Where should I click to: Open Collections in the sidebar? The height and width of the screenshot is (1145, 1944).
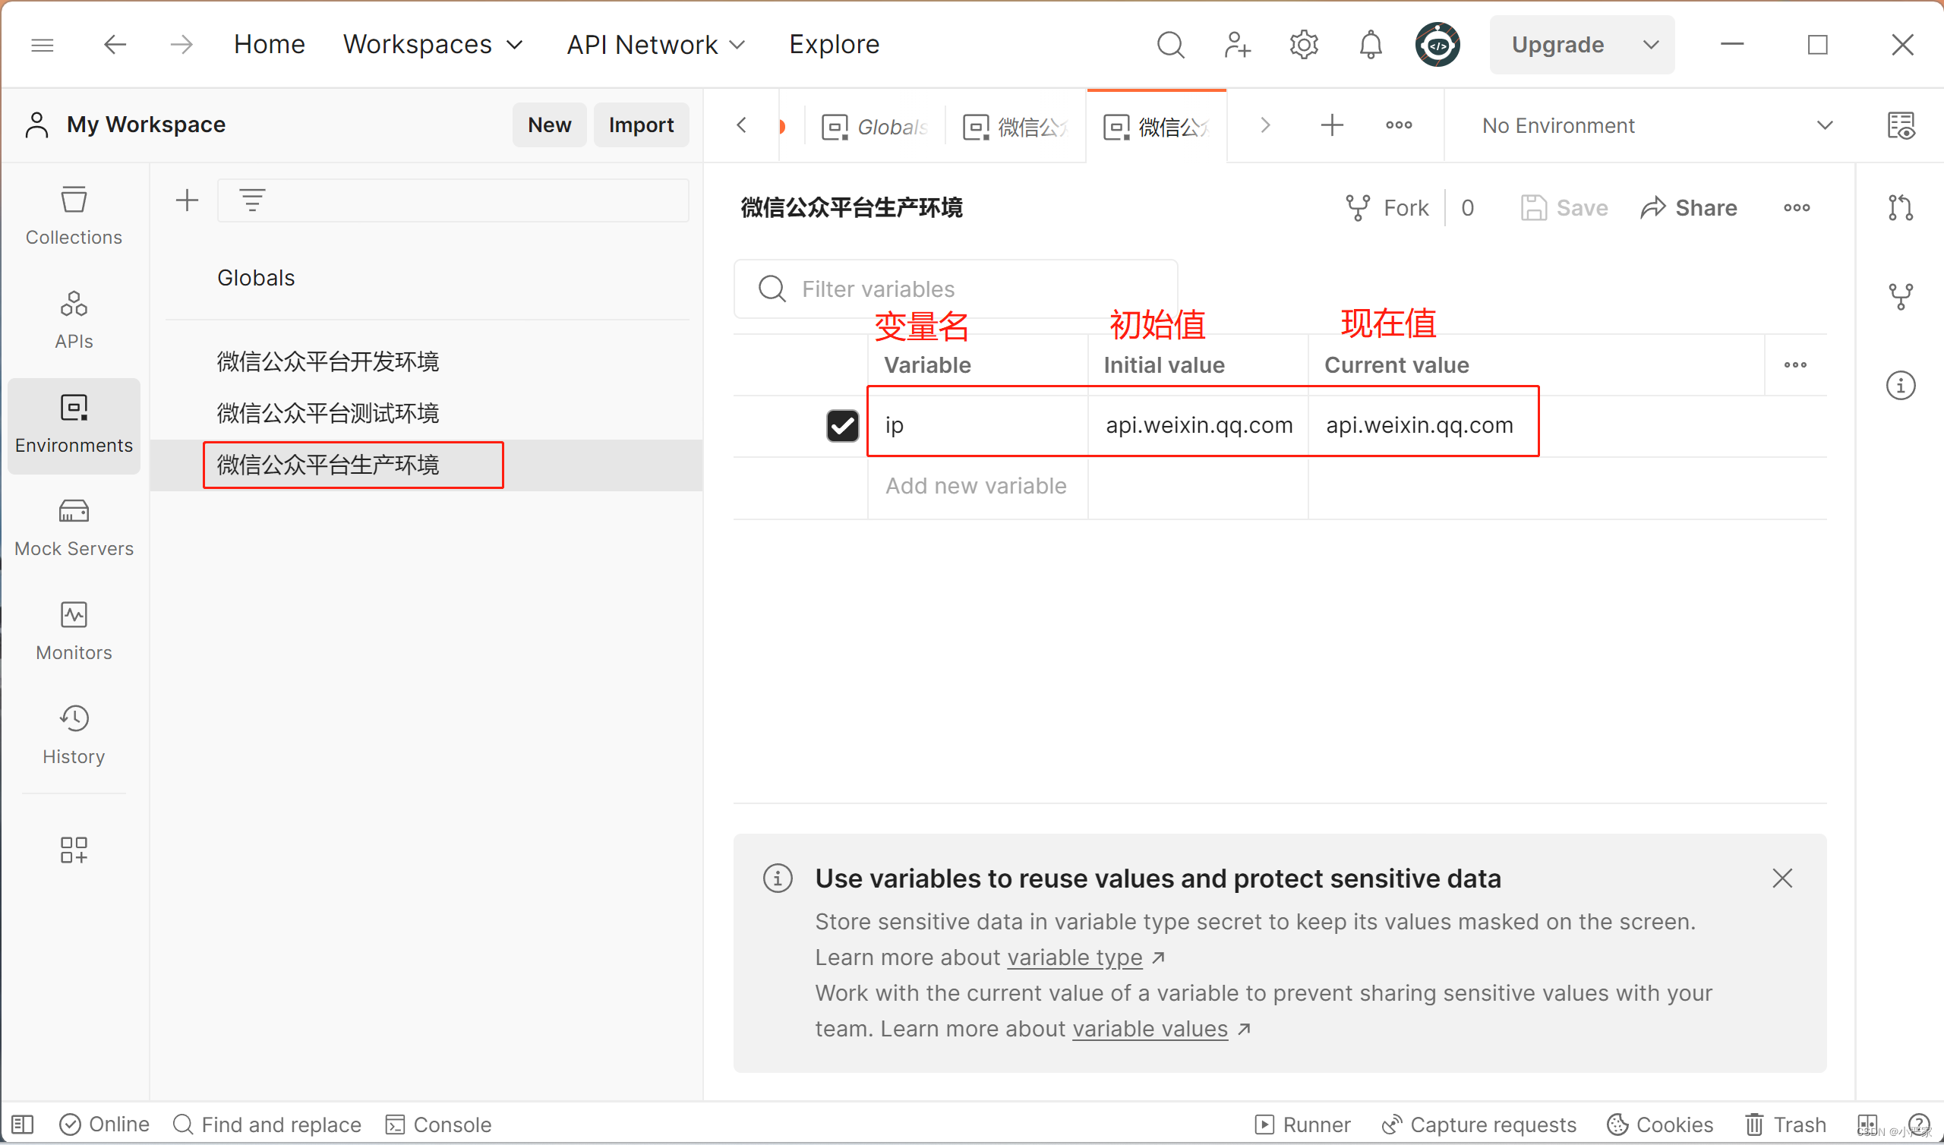click(74, 216)
